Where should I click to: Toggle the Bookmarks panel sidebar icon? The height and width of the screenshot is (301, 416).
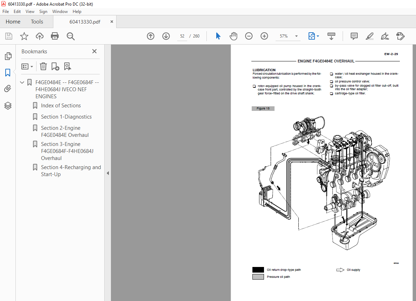[x=8, y=72]
